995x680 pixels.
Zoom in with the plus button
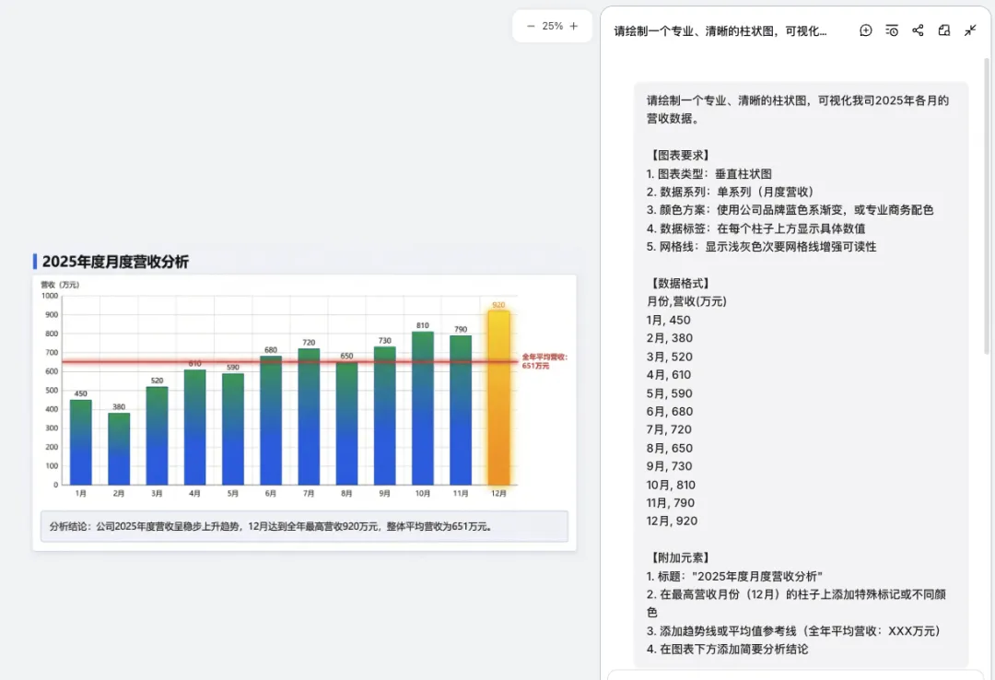pyautogui.click(x=574, y=26)
